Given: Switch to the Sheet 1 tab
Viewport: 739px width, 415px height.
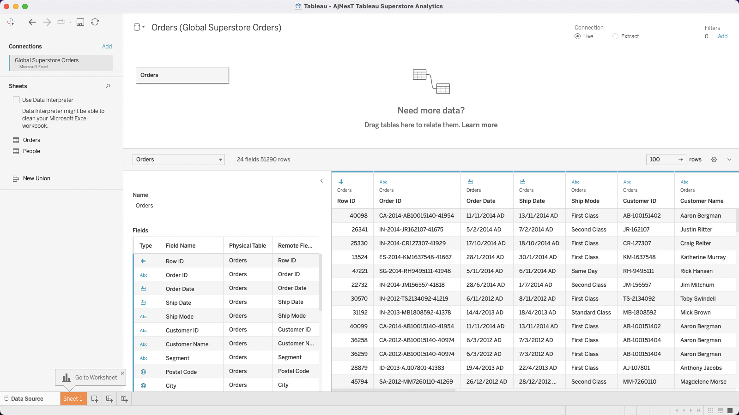Looking at the screenshot, I should tap(73, 399).
